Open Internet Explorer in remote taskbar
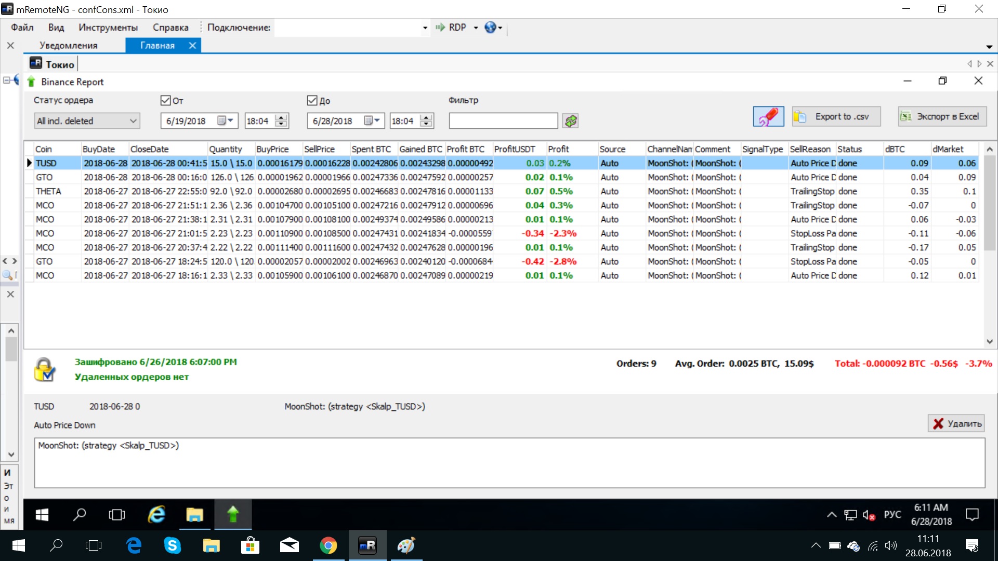 click(156, 514)
